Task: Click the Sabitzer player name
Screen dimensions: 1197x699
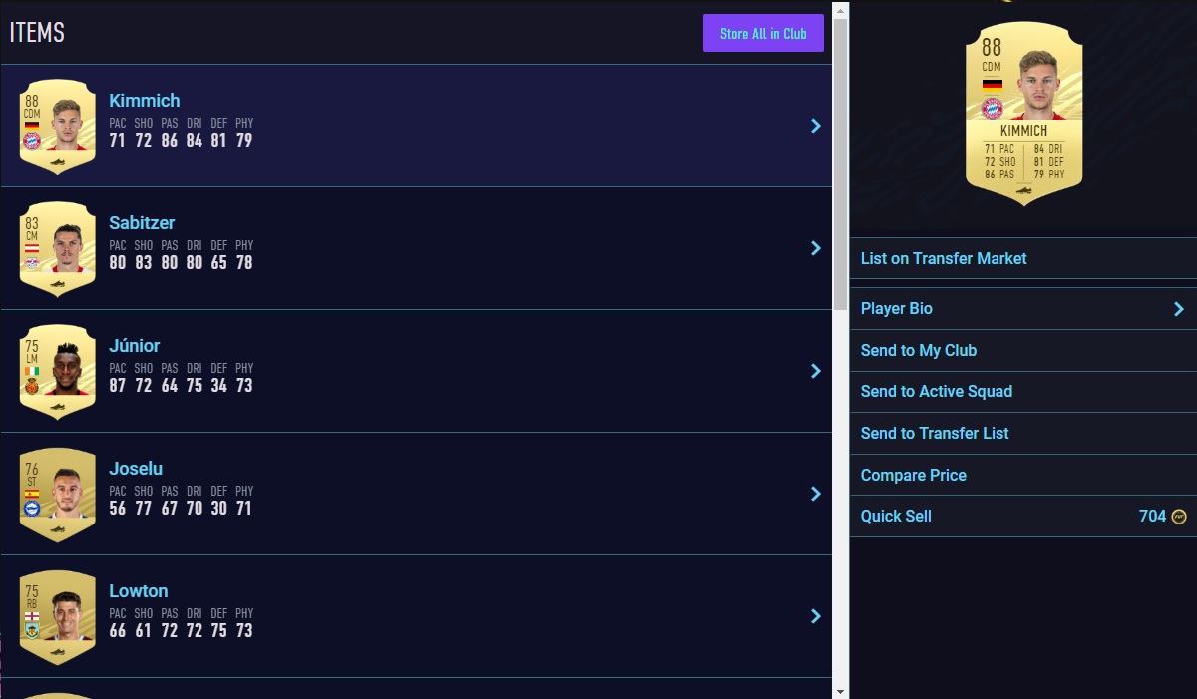Action: [x=142, y=223]
